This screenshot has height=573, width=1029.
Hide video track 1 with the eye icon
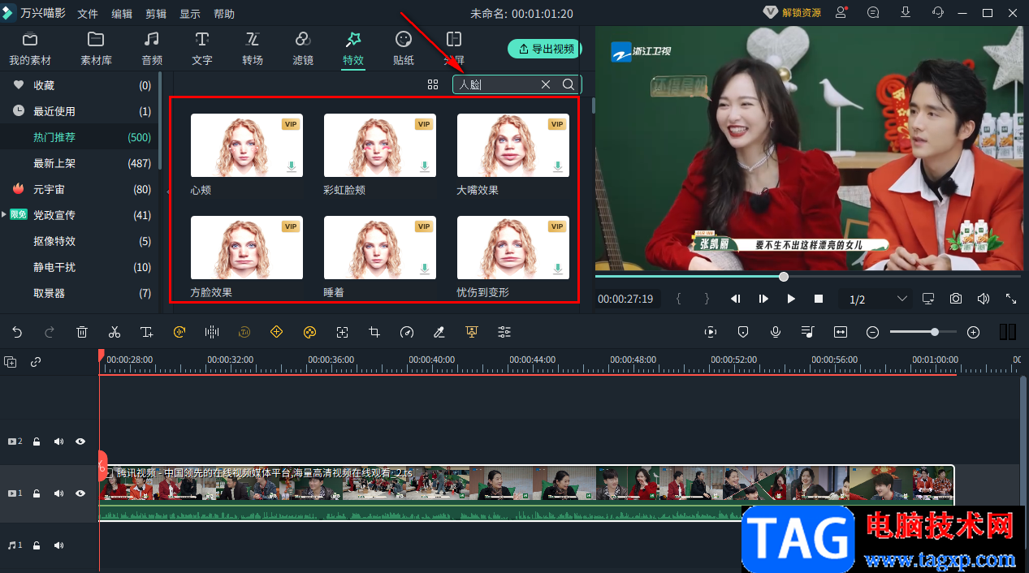tap(80, 493)
